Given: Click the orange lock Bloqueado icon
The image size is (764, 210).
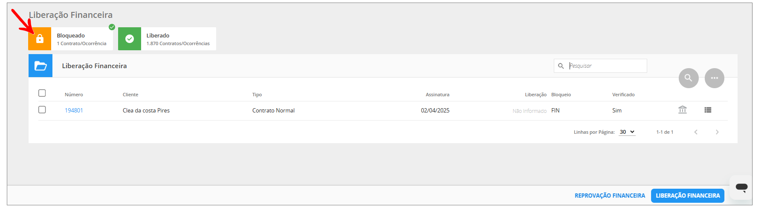Looking at the screenshot, I should [40, 39].
